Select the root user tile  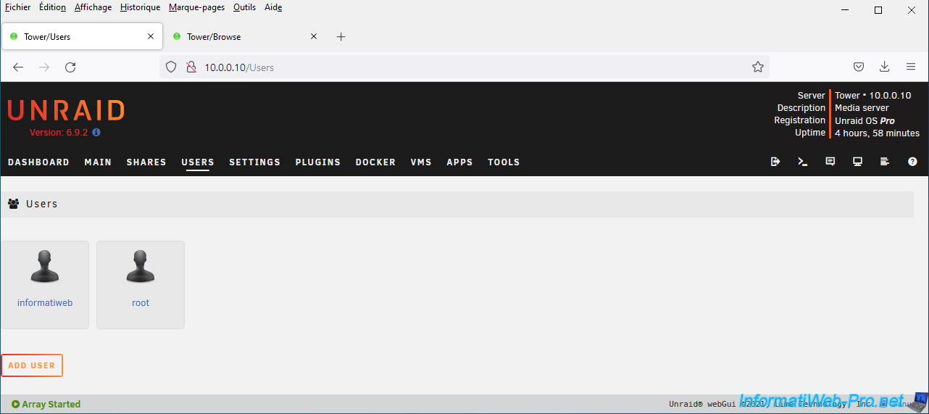click(x=141, y=284)
